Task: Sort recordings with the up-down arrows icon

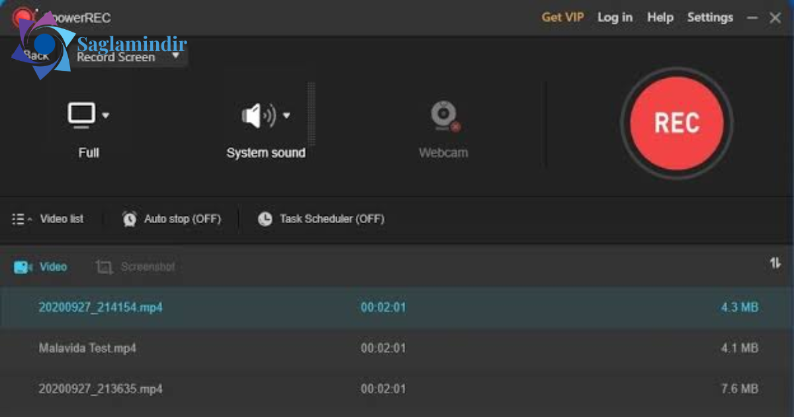Action: (775, 263)
